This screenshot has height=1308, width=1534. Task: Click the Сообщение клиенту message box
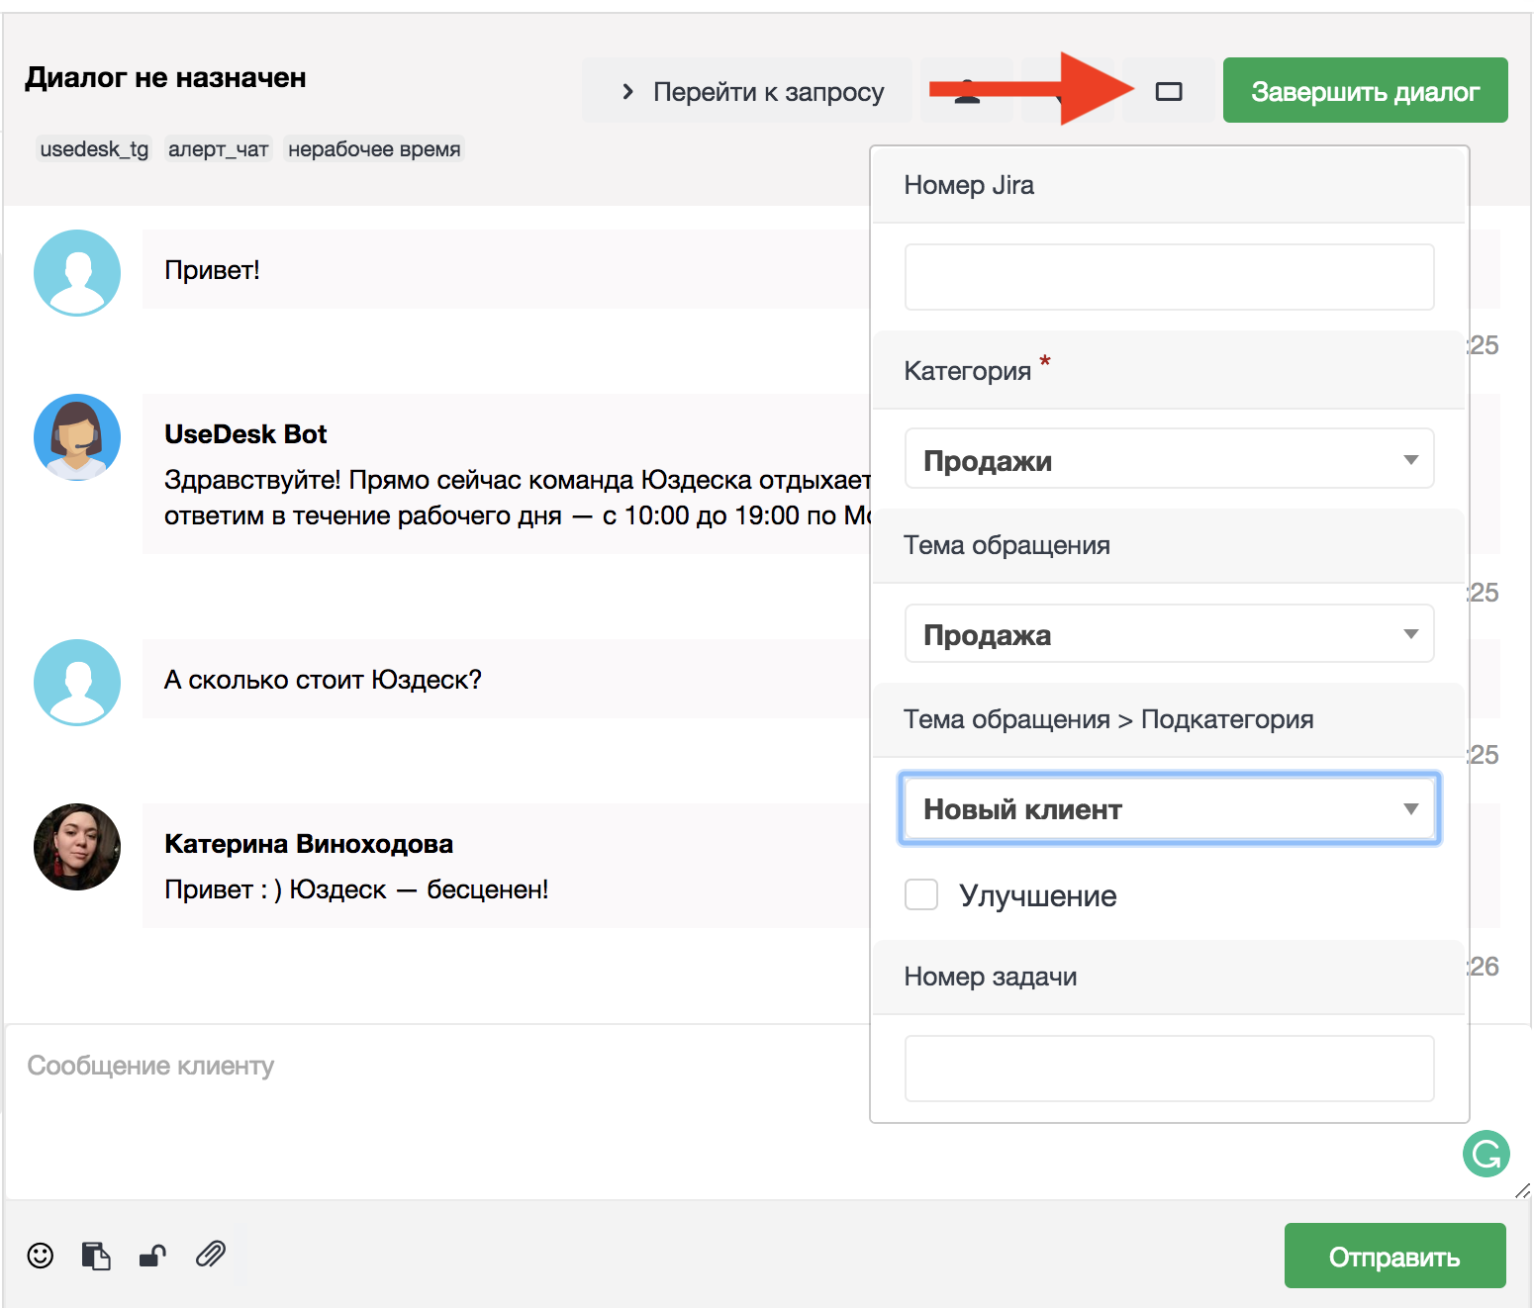click(435, 1112)
